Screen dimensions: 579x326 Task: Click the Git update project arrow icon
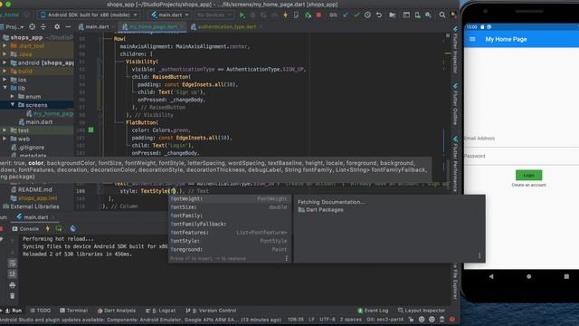[346, 15]
